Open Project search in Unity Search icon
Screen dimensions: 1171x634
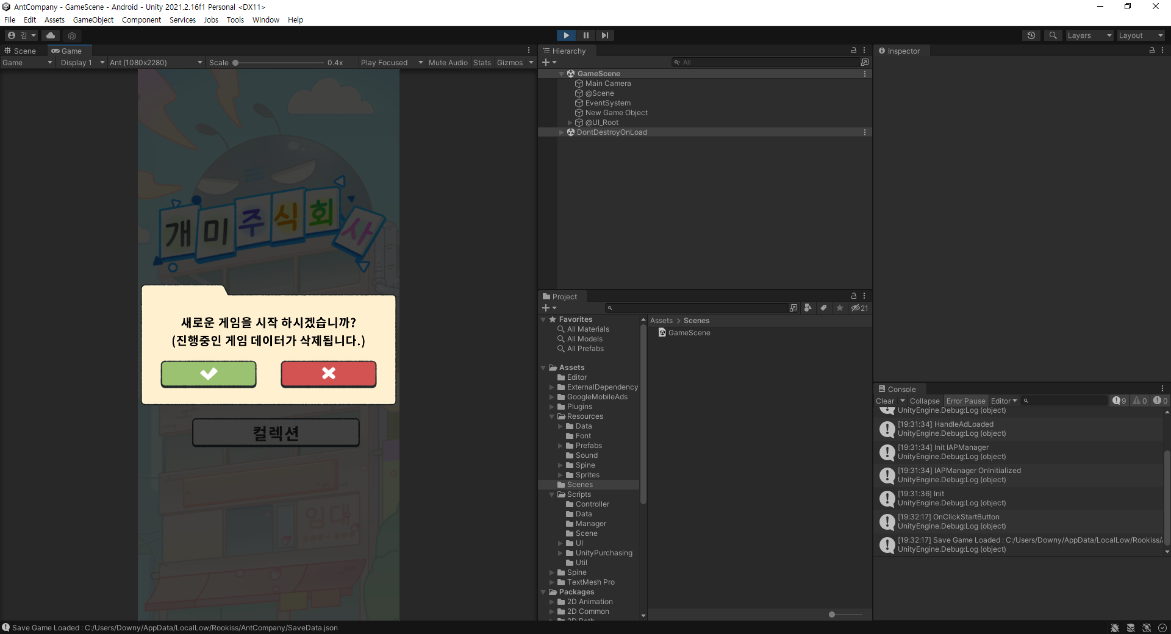point(793,308)
